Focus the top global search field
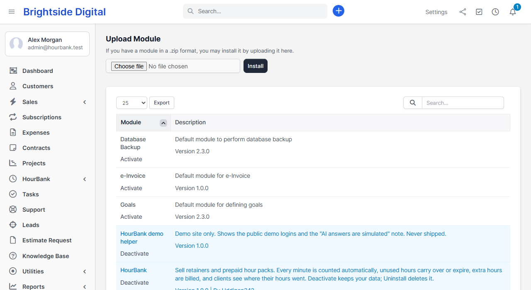 [255, 11]
